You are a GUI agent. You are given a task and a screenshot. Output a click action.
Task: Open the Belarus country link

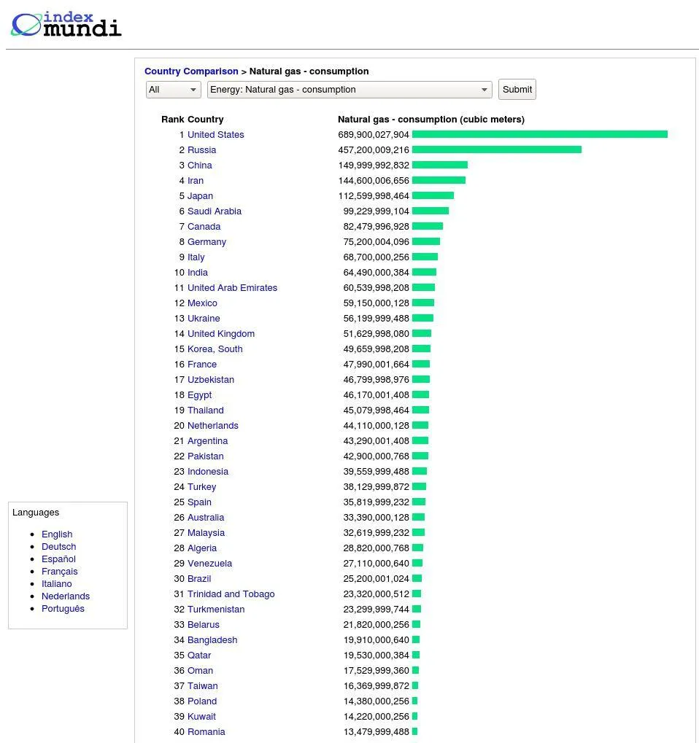[x=204, y=625]
